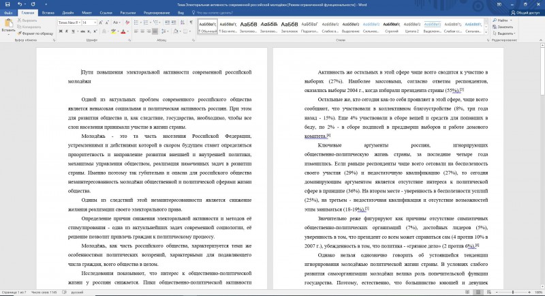
Task: Open Заменить replace dialog
Action: pyautogui.click(x=503, y=27)
